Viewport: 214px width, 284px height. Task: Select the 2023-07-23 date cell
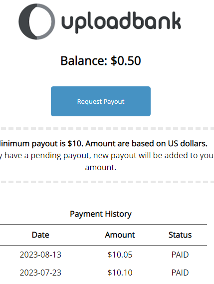[x=40, y=273]
